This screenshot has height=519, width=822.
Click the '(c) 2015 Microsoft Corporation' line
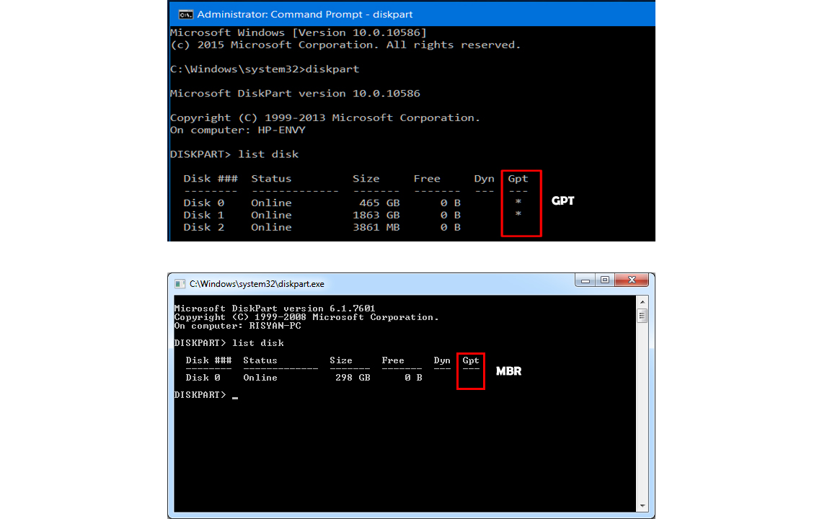click(x=345, y=45)
